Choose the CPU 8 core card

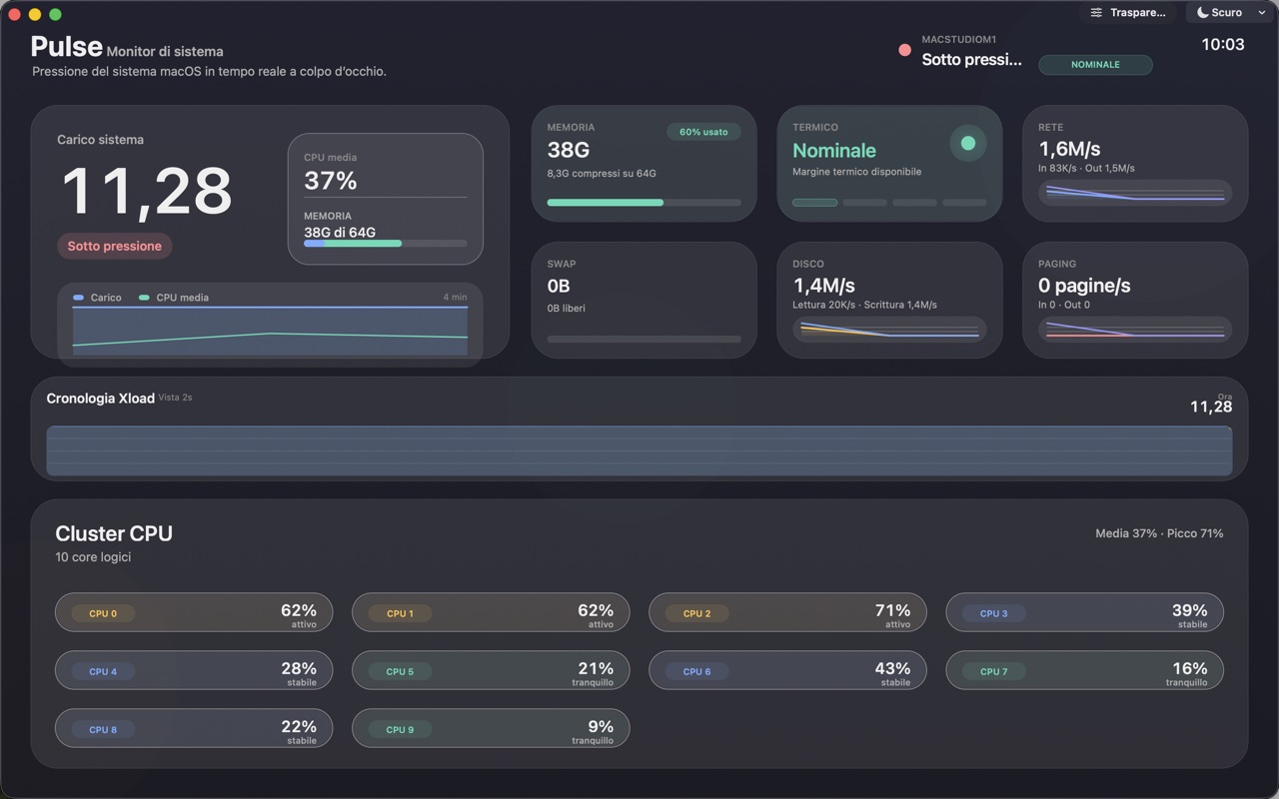click(x=194, y=728)
